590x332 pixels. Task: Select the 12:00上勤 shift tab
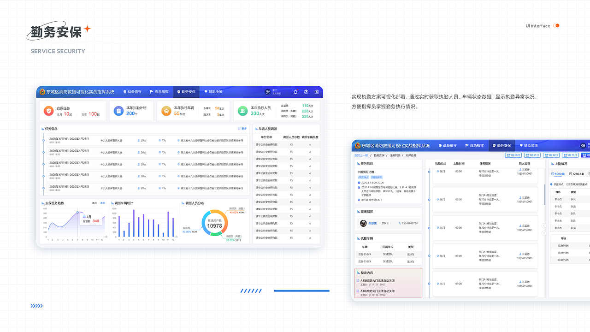pyautogui.click(x=577, y=174)
